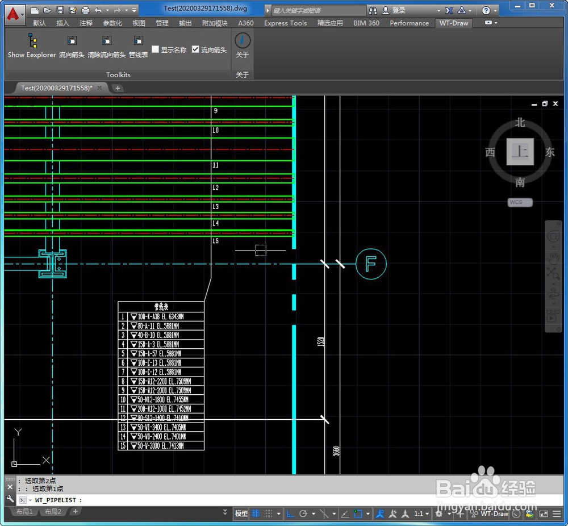The height and width of the screenshot is (526, 568).
Task: Expand the redo history dropdown arrow
Action: [x=127, y=10]
